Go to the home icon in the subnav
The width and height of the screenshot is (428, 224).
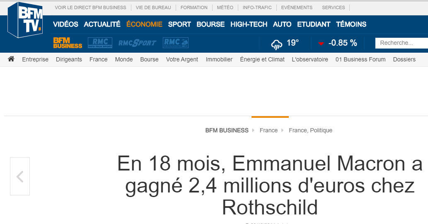coord(11,59)
